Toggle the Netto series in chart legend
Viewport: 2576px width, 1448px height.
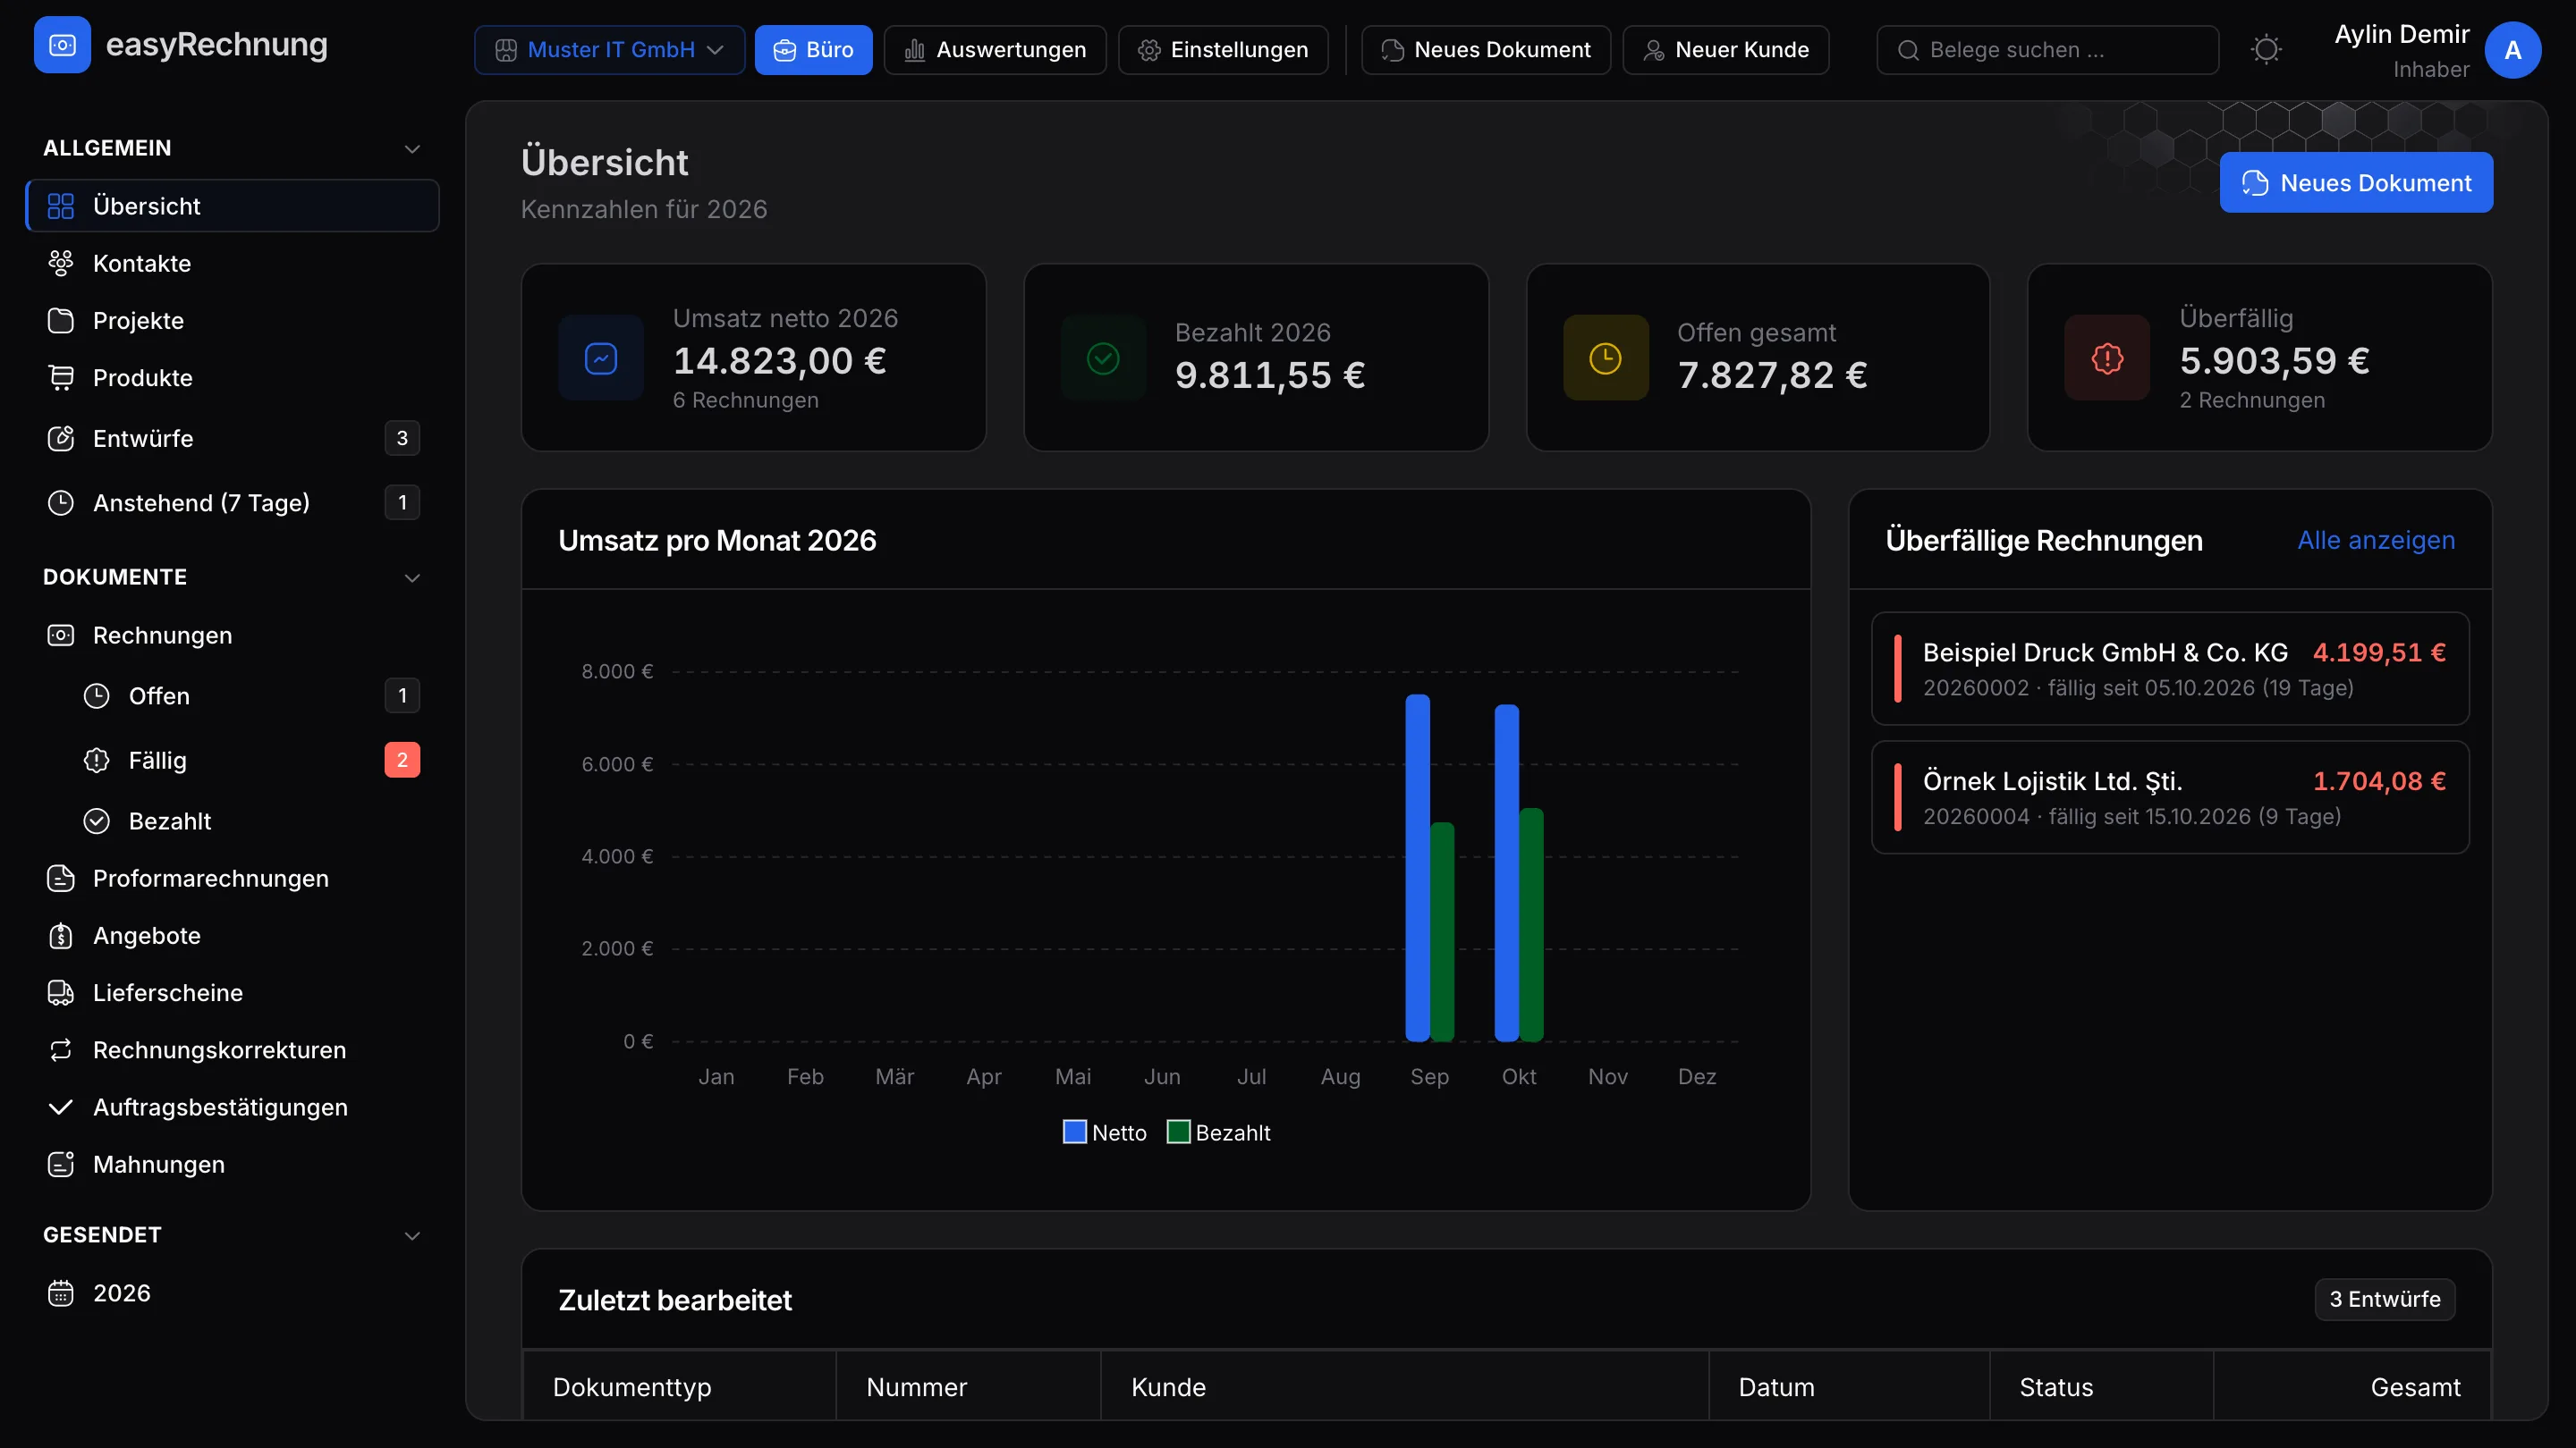pos(1104,1132)
